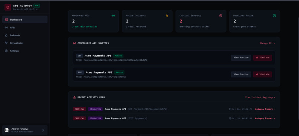
Task: Click the Incidents flame icon in sidebar
Action: [6, 35]
